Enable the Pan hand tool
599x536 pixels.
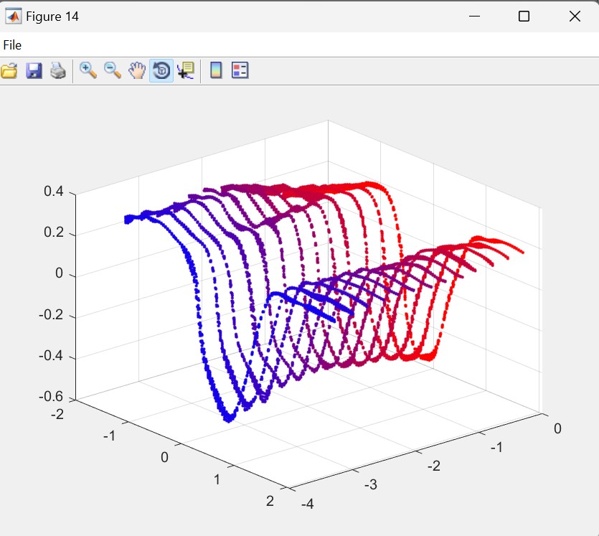[x=136, y=70]
